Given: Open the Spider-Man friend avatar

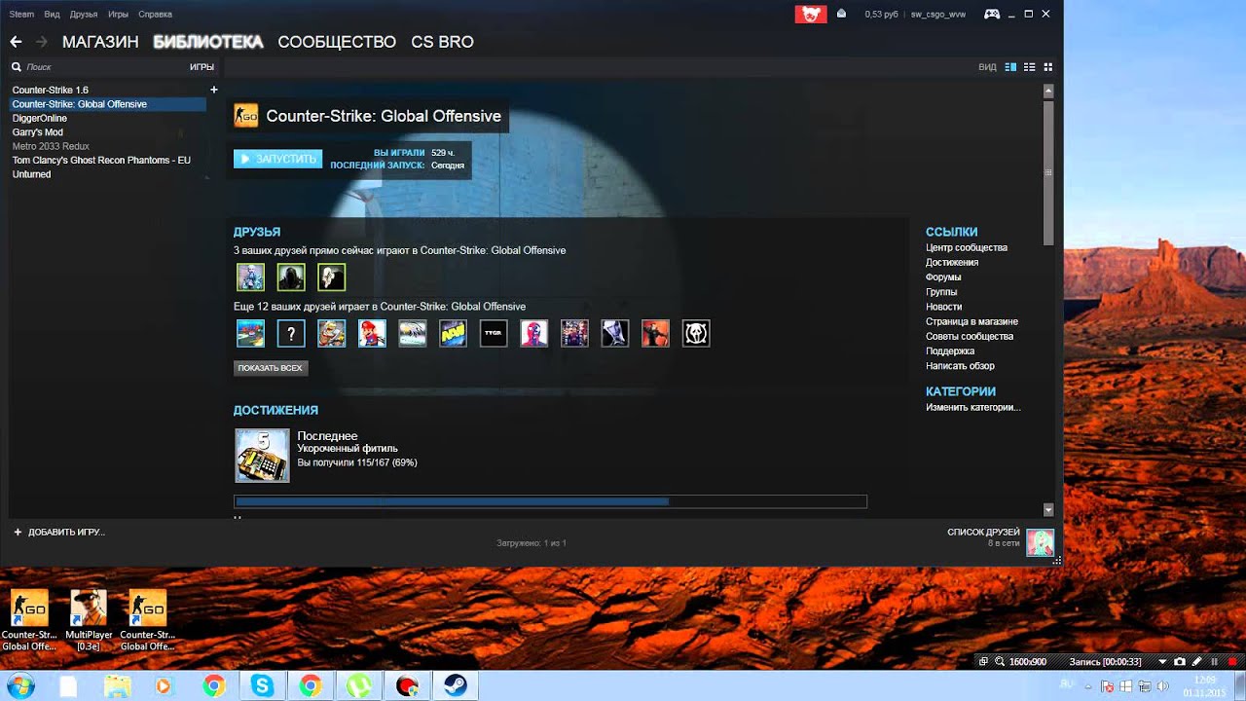Looking at the screenshot, I should [x=533, y=334].
